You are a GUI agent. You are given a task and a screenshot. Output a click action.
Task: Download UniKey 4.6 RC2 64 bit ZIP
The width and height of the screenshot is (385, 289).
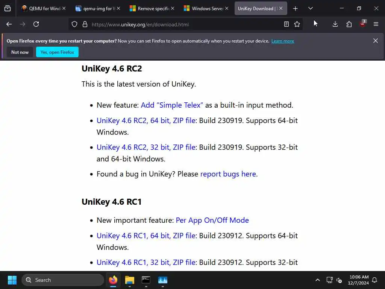[146, 120]
